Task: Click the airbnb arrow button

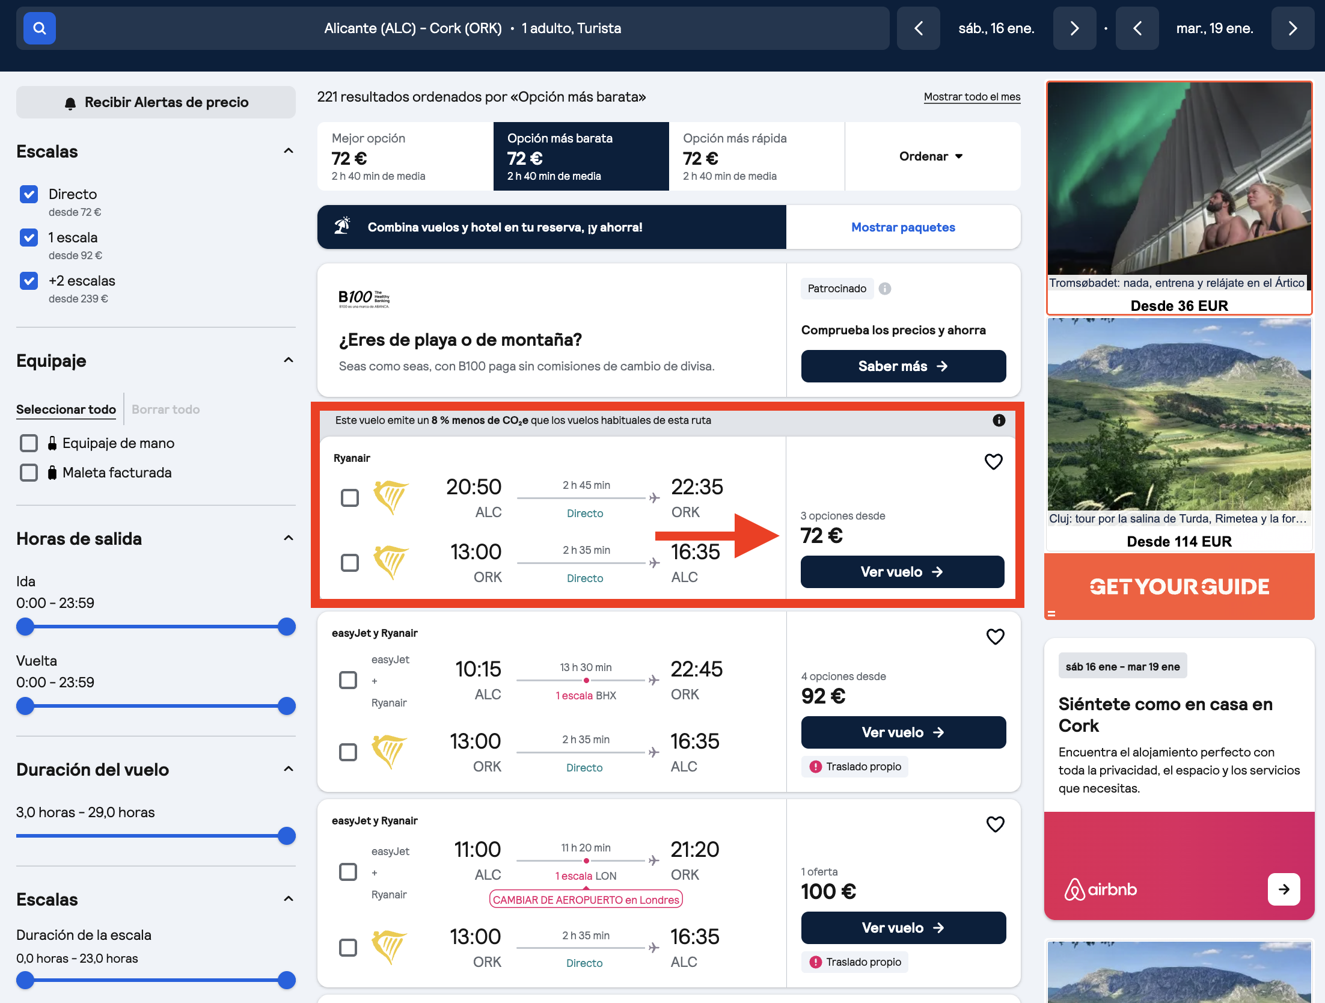Action: point(1284,889)
